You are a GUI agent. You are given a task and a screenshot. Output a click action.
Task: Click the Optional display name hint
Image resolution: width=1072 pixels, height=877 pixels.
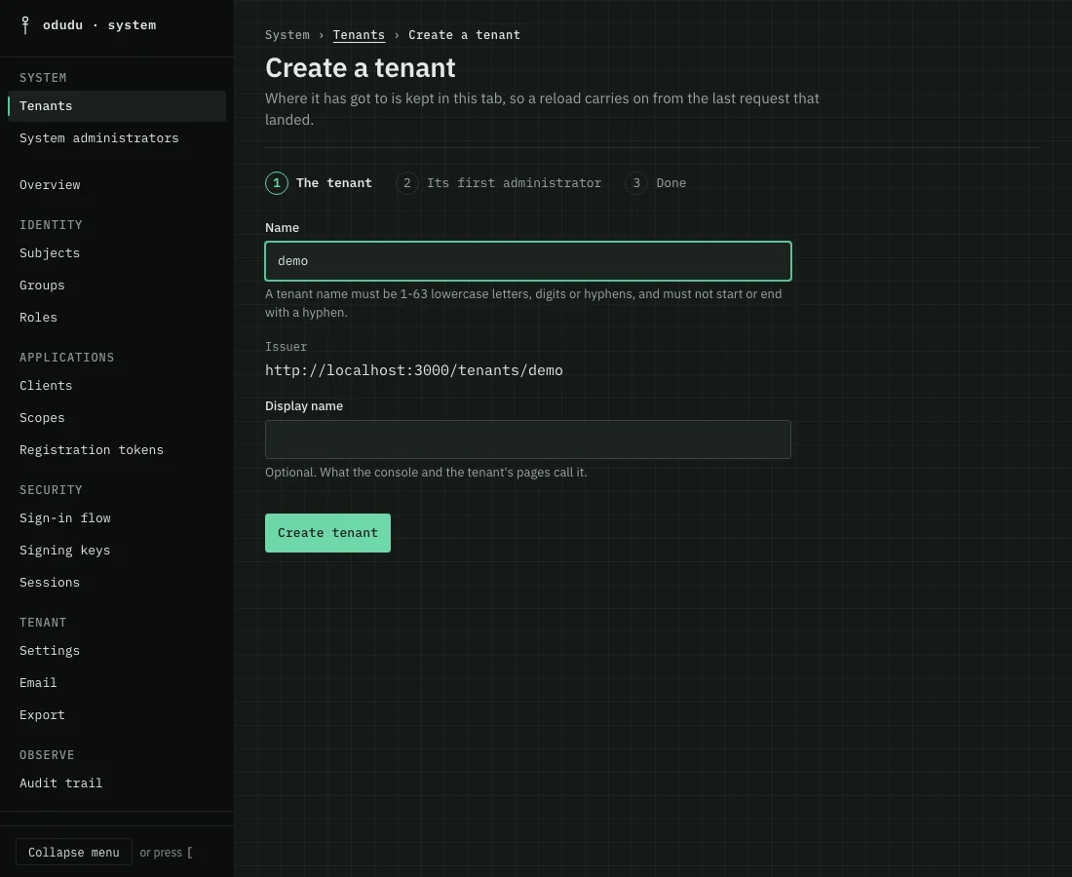pyautogui.click(x=426, y=473)
